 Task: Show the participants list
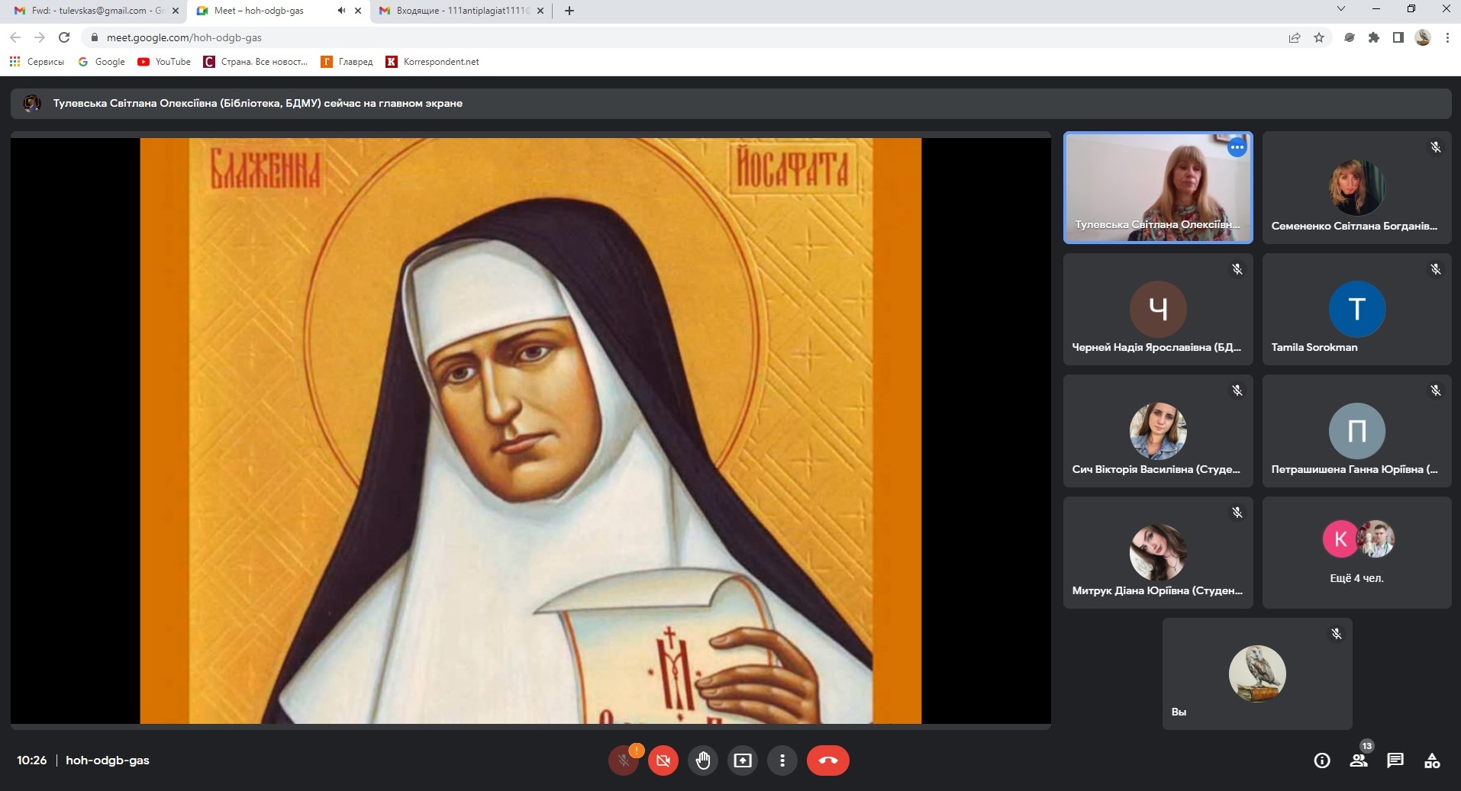tap(1359, 760)
